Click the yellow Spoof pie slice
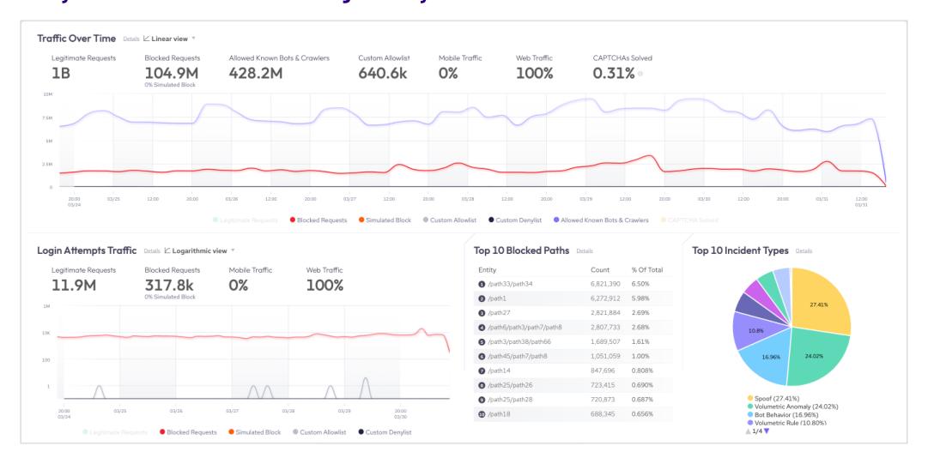928x464 pixels. pos(820,301)
